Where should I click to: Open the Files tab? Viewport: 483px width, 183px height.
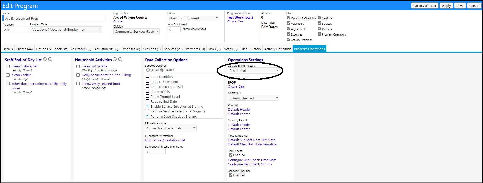(244, 49)
